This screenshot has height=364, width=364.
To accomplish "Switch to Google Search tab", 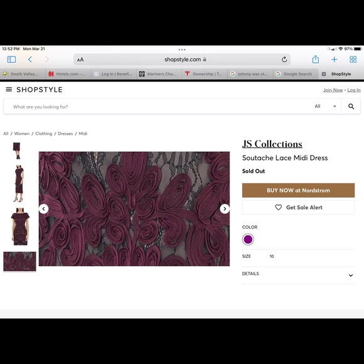I will [x=296, y=74].
